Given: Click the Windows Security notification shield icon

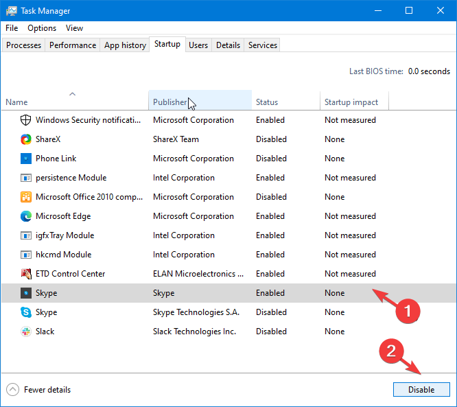Looking at the screenshot, I should [25, 120].
